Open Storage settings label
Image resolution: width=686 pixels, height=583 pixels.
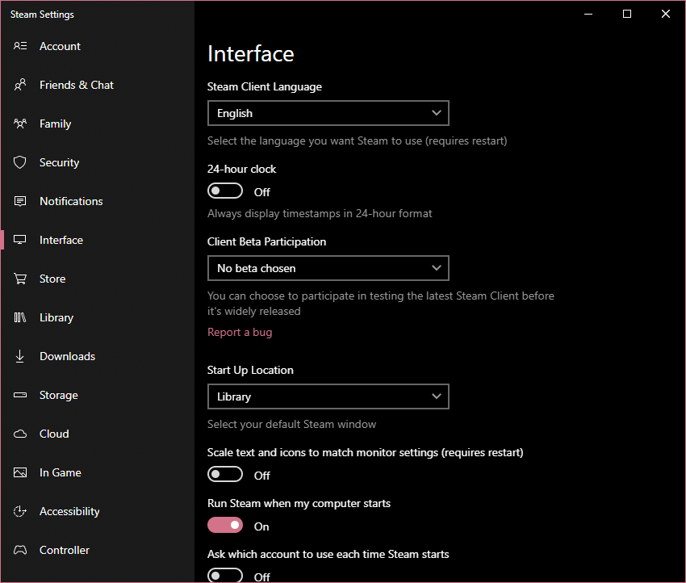[x=59, y=395]
